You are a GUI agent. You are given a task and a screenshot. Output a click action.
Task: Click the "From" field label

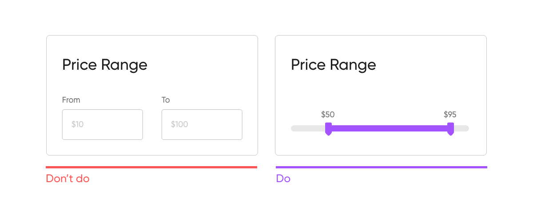71,100
